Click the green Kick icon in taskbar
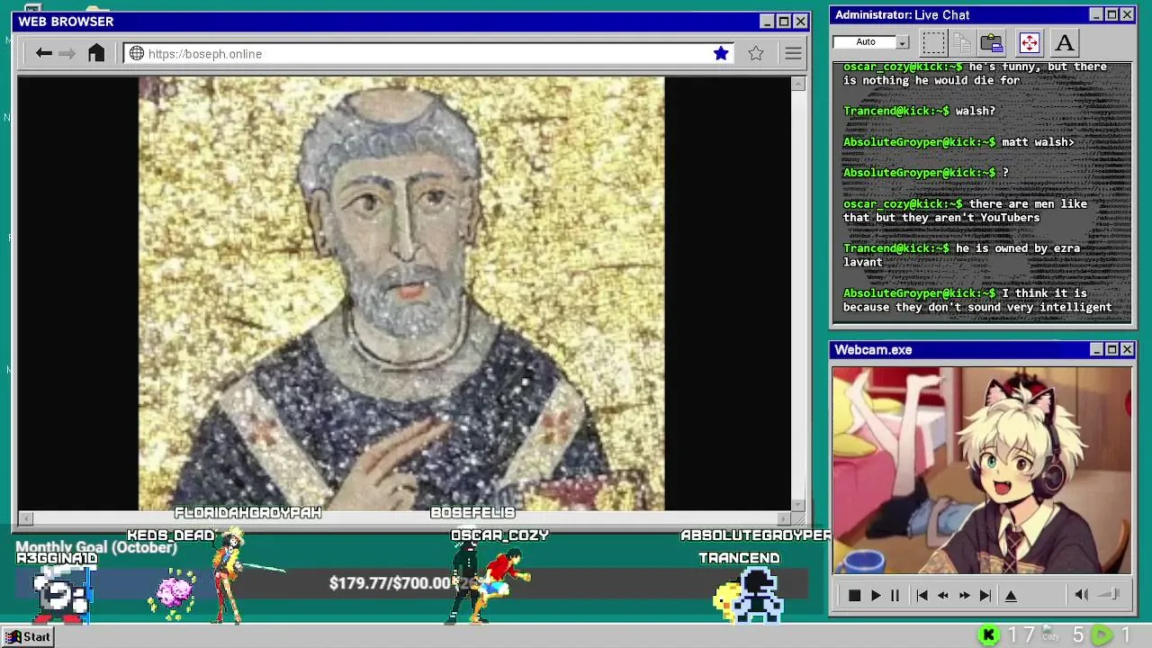The image size is (1152, 648). coord(988,635)
